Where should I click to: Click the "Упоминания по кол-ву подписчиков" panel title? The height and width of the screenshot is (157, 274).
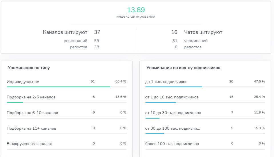coord(183,68)
